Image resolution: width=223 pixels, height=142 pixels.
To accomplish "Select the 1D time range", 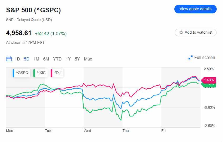I will (x=17, y=59).
